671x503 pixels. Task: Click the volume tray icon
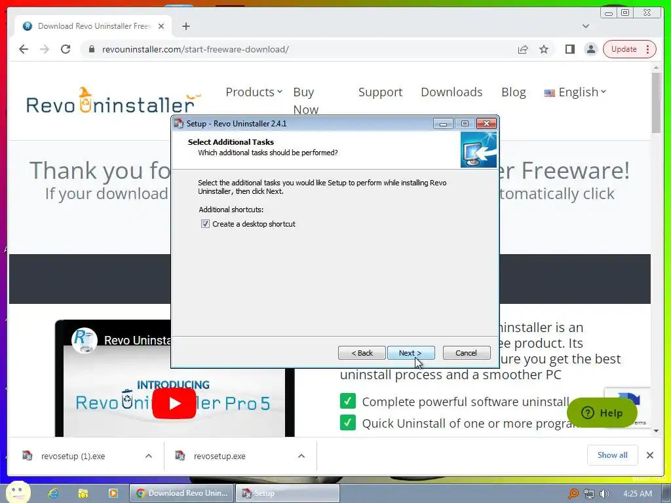[604, 494]
